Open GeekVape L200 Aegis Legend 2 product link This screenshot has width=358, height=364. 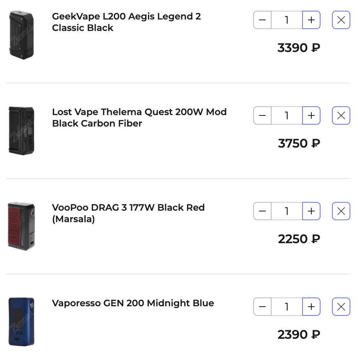(x=126, y=22)
